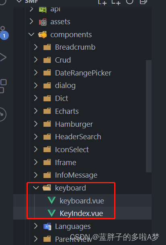Expand the Crud folder arrow

[36, 60]
